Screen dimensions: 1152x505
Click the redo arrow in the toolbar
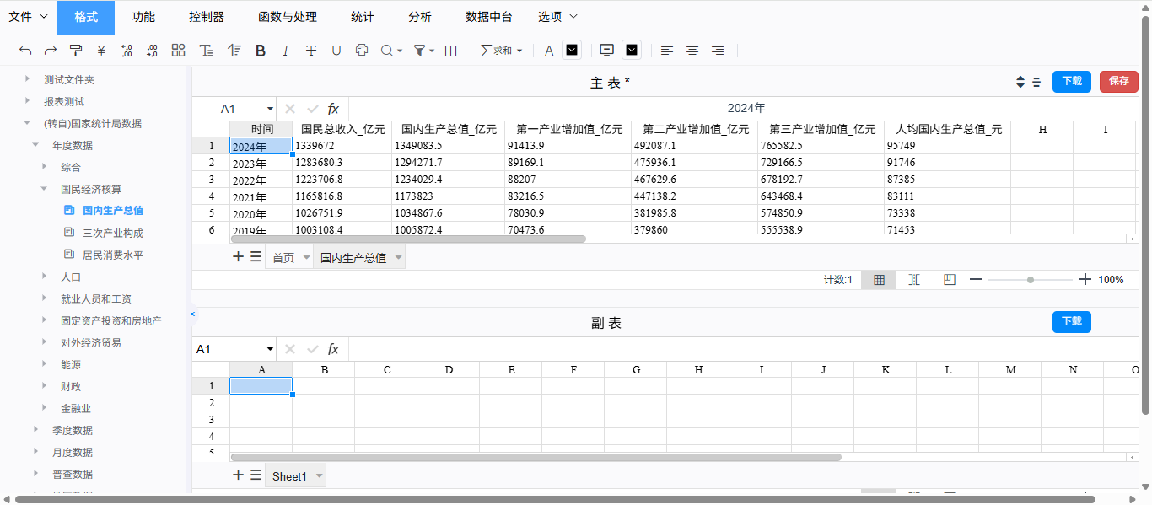point(51,51)
